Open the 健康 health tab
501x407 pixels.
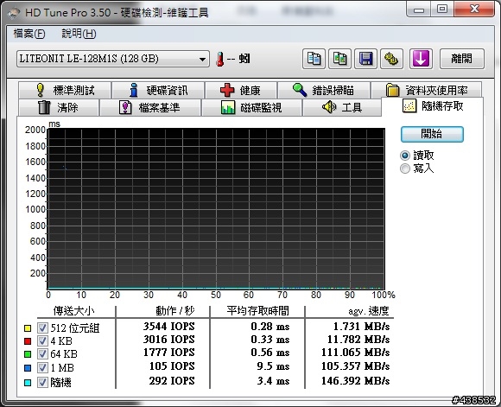(241, 90)
